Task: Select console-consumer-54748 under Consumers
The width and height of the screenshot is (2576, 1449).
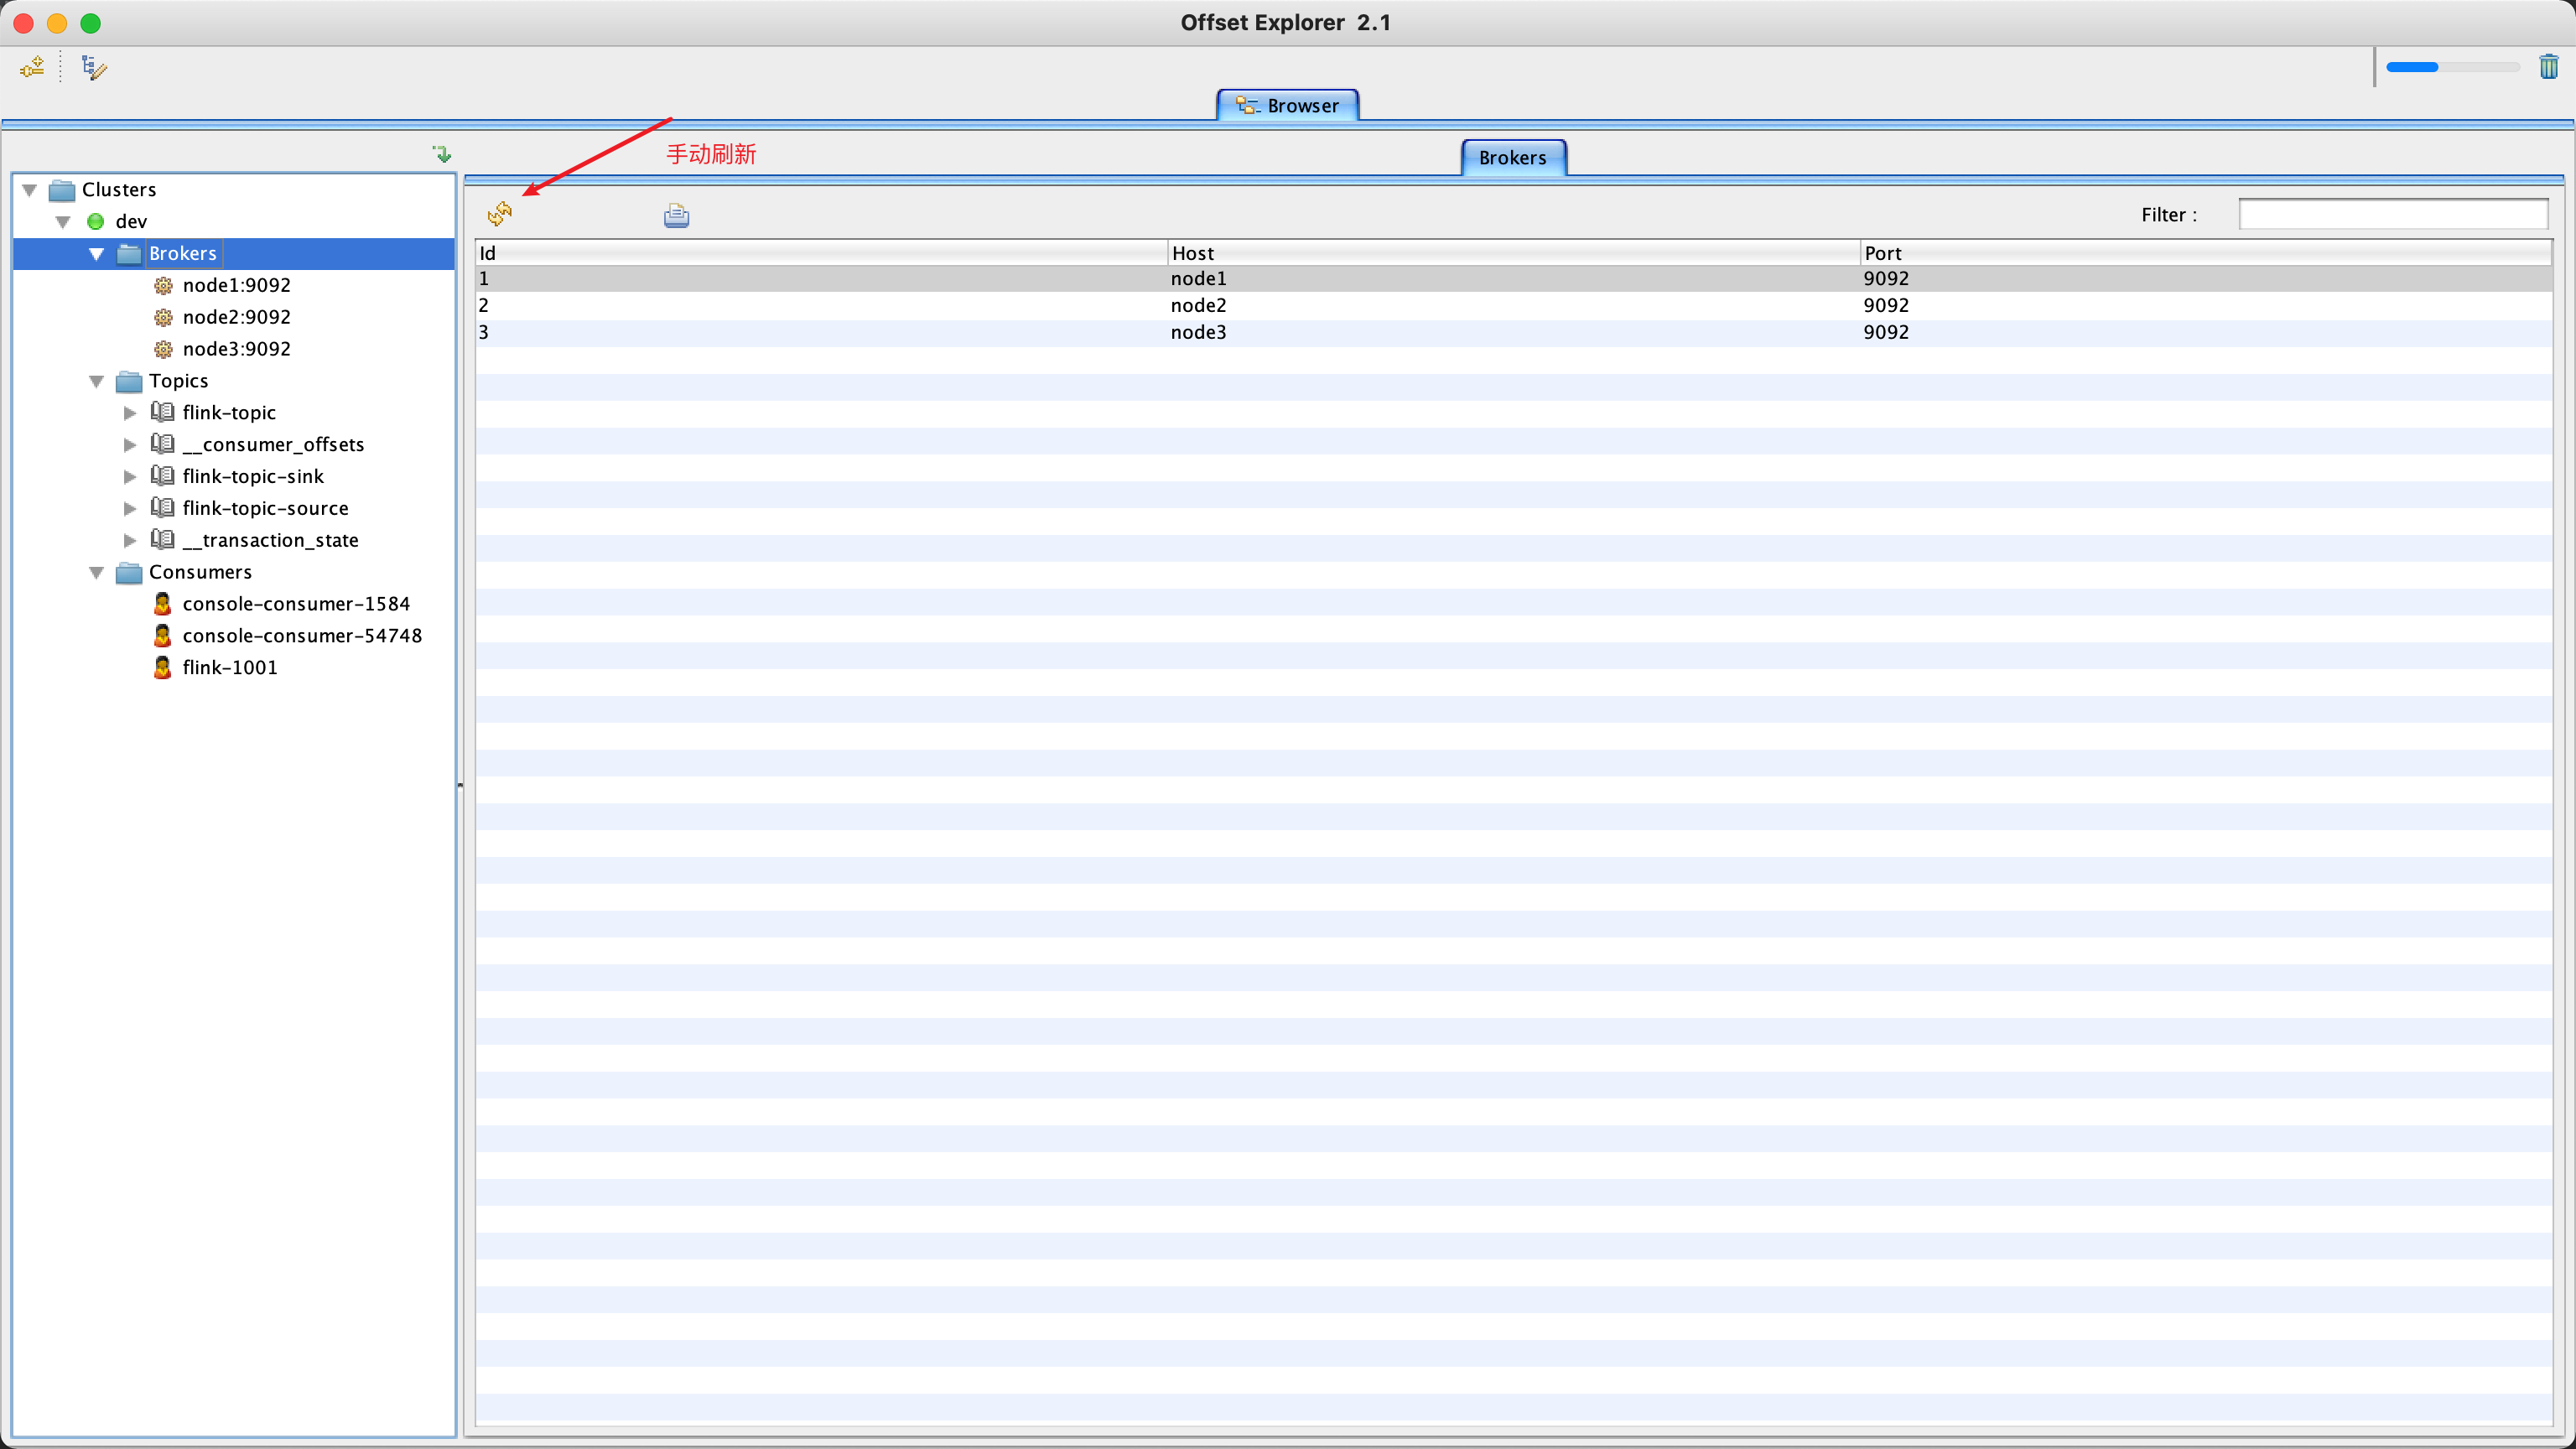Action: pyautogui.click(x=302, y=635)
